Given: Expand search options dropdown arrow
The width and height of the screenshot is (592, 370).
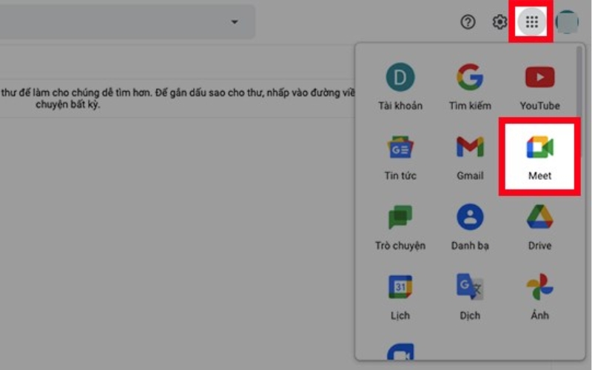Looking at the screenshot, I should pos(235,22).
